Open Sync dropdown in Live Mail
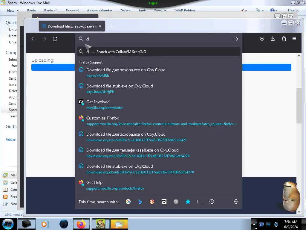306x230 pixels. [160, 10]
